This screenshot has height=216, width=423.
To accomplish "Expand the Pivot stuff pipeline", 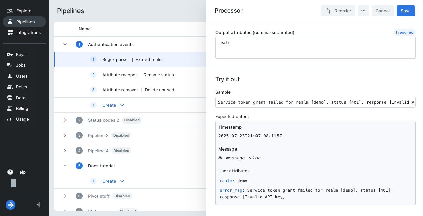I will point(65,196).
